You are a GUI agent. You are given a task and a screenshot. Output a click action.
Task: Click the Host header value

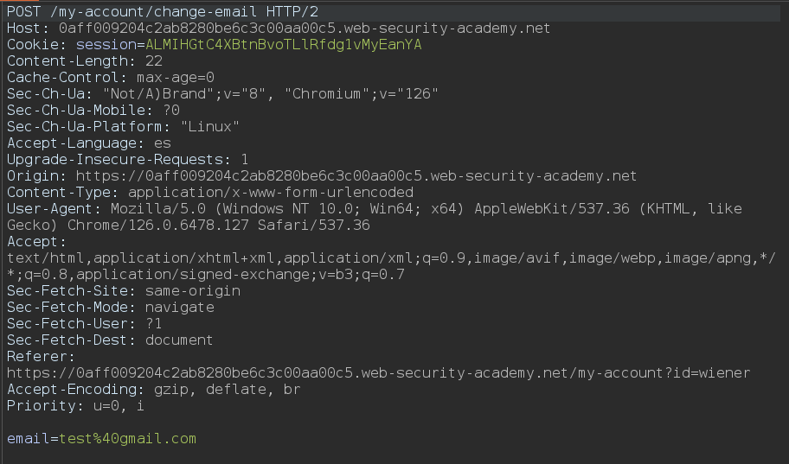pyautogui.click(x=305, y=29)
